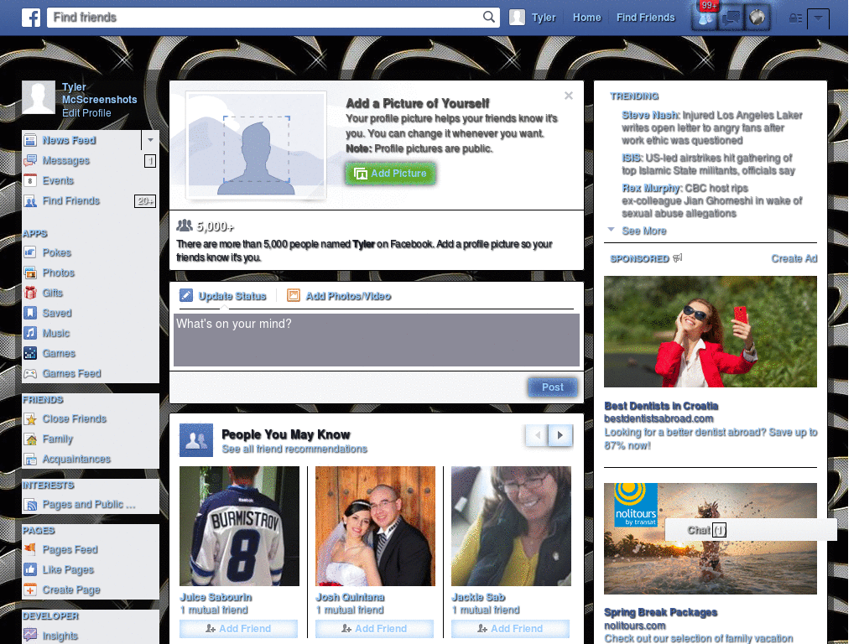Expand See More trending topics
Image resolution: width=859 pixels, height=644 pixels.
[x=644, y=231]
